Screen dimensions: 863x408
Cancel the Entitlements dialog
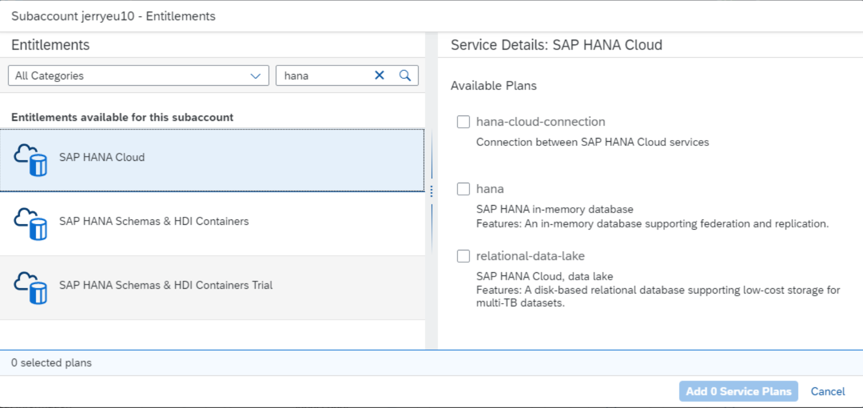[827, 391]
